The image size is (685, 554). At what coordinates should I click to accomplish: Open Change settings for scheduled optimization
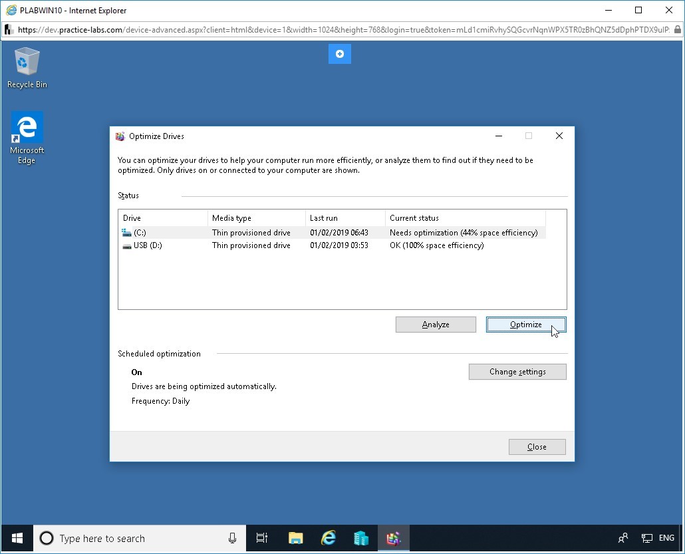click(517, 372)
